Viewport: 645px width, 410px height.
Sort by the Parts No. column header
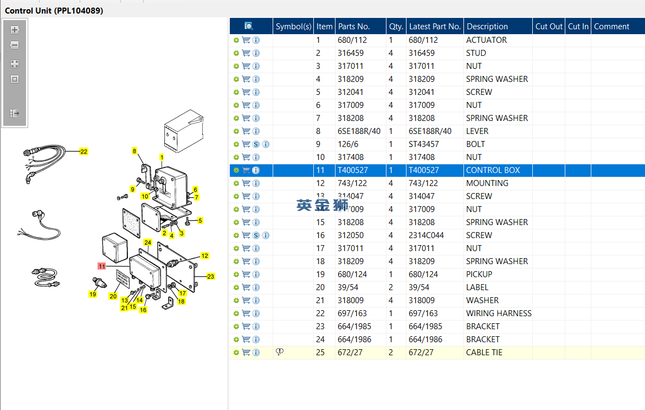coord(354,26)
